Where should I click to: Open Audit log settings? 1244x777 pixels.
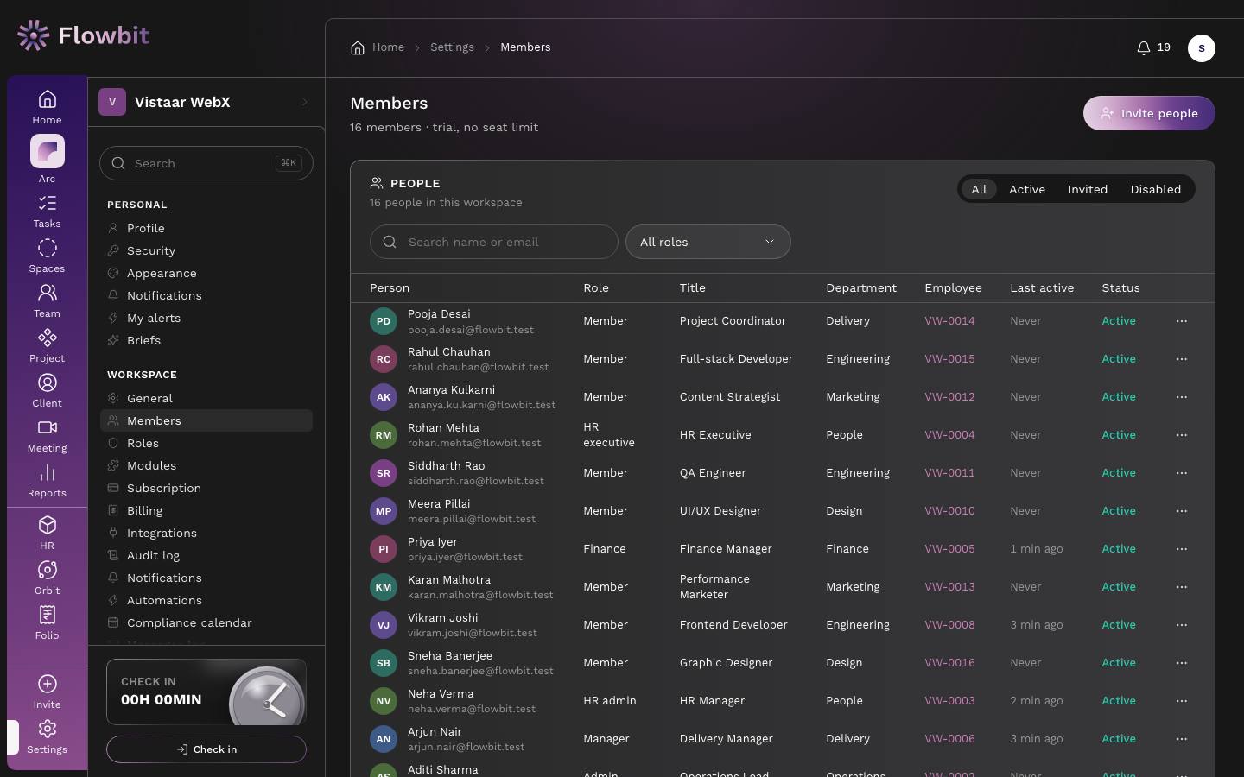(206, 555)
